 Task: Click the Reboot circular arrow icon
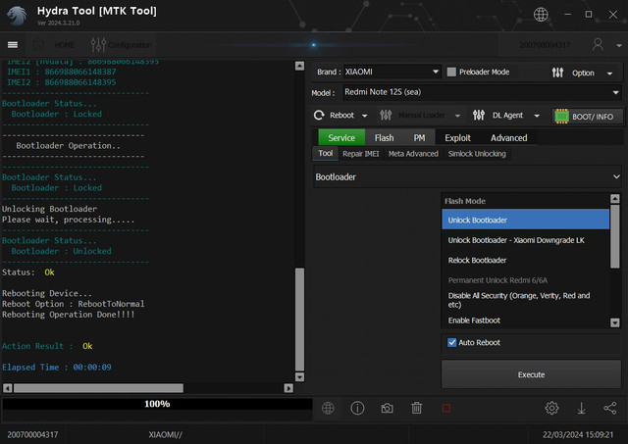[x=319, y=116]
